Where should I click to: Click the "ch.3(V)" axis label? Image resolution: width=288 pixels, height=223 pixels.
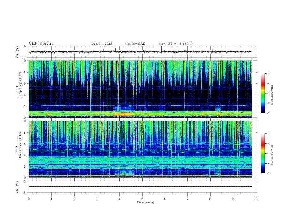point(17,187)
